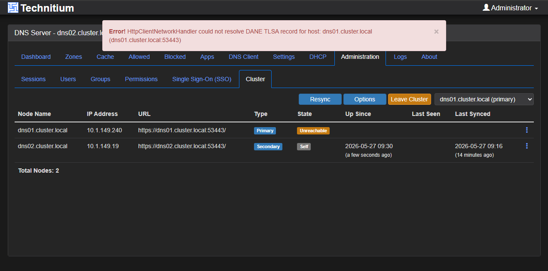Open the Permissions sub-tab
Image resolution: width=548 pixels, height=271 pixels.
141,79
